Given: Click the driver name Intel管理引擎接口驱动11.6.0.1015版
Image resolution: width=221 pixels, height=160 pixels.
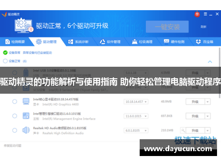Looking at the screenshot, I should [x=57, y=114].
